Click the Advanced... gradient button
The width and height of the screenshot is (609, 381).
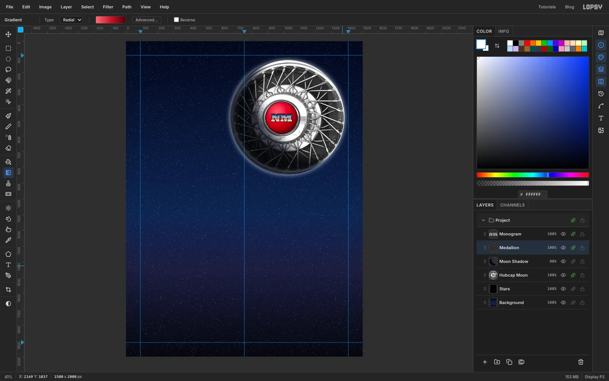click(x=147, y=20)
